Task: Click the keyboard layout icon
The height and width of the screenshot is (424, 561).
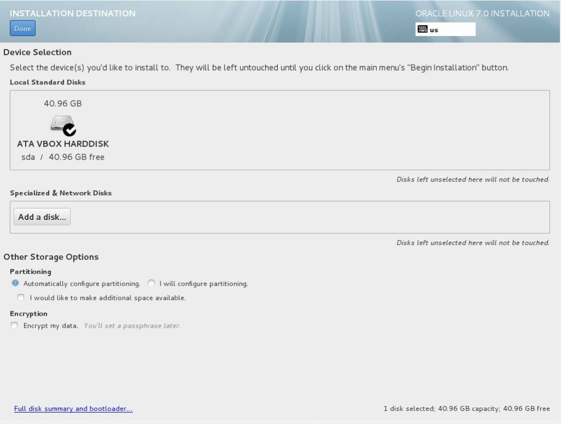Action: point(422,30)
